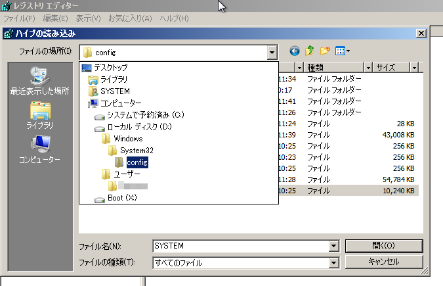Pick the Windows folder in location list
This screenshot has height=286, width=443.
click(x=127, y=139)
